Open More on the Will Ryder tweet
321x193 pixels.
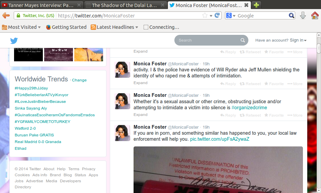click(x=295, y=84)
